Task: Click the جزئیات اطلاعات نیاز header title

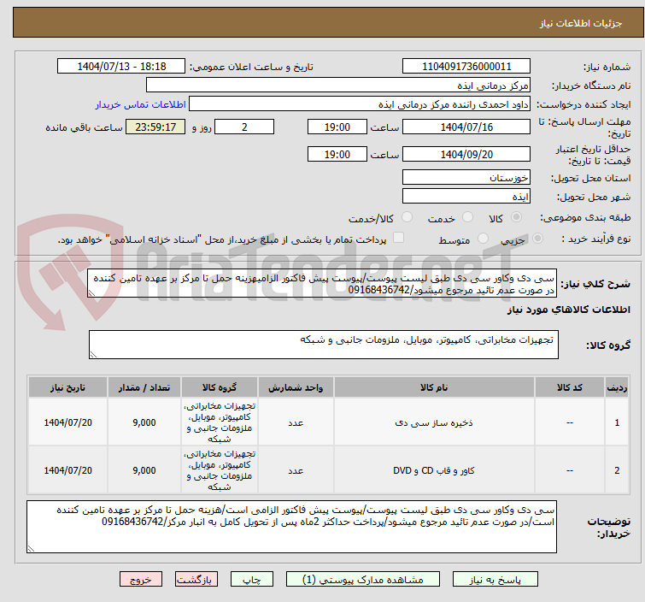Action: [x=580, y=23]
